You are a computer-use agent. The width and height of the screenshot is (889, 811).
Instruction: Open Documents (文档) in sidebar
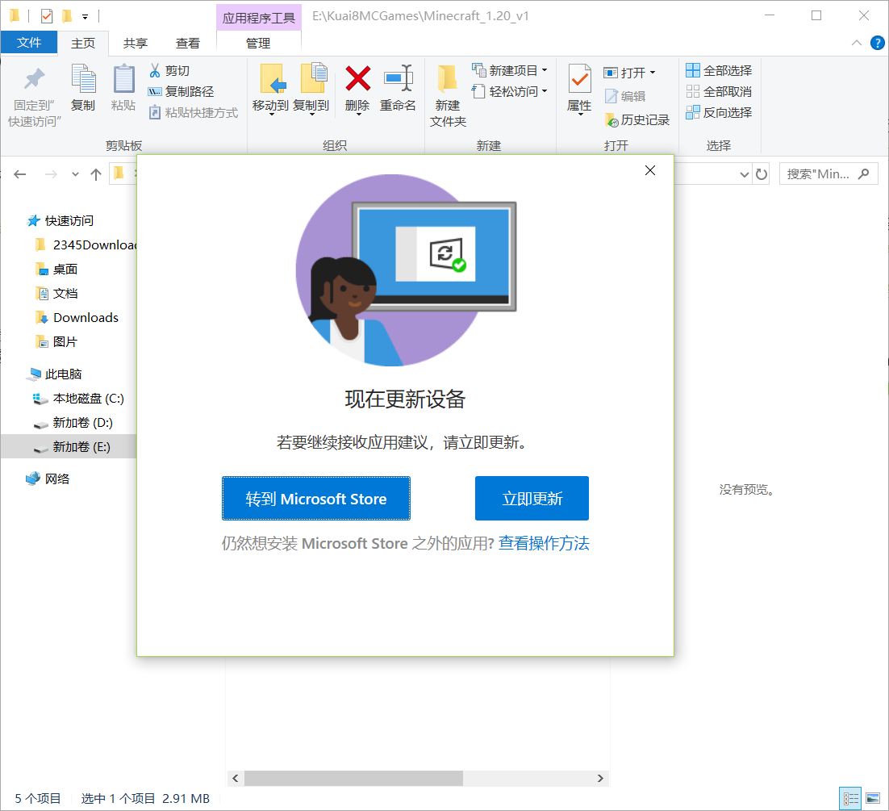tap(56, 293)
